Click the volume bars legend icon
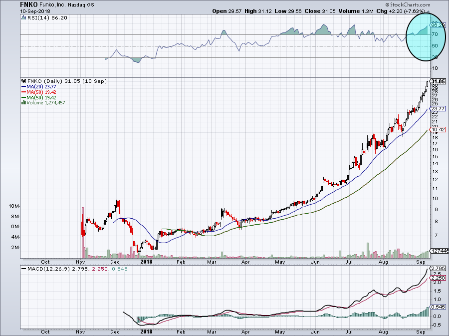Image resolution: width=449 pixels, height=336 pixels. click(x=23, y=103)
